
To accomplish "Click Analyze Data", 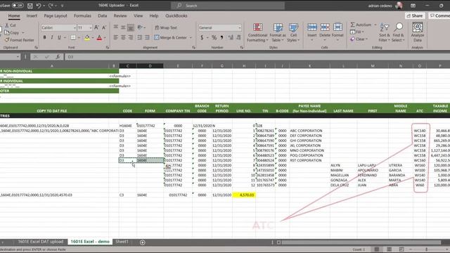I will pyautogui.click(x=417, y=32).
